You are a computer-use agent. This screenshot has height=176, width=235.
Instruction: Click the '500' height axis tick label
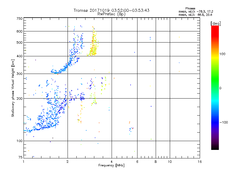click(x=19, y=43)
